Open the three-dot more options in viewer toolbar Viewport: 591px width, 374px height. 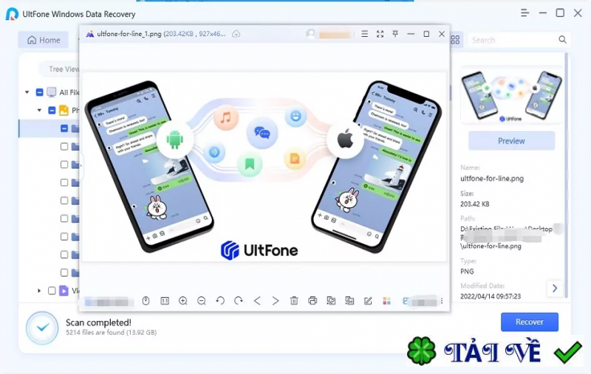pos(442,301)
